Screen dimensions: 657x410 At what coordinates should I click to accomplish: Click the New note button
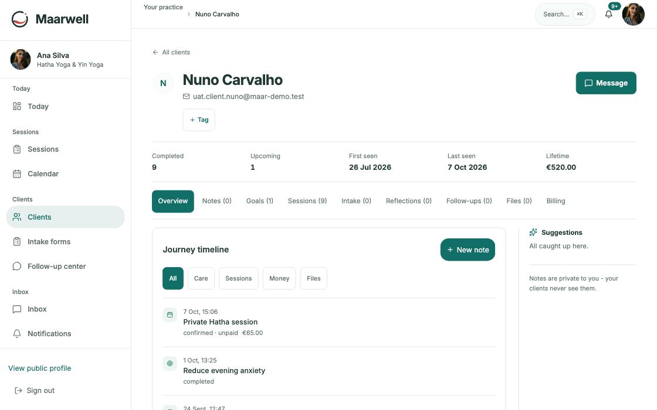(x=468, y=250)
